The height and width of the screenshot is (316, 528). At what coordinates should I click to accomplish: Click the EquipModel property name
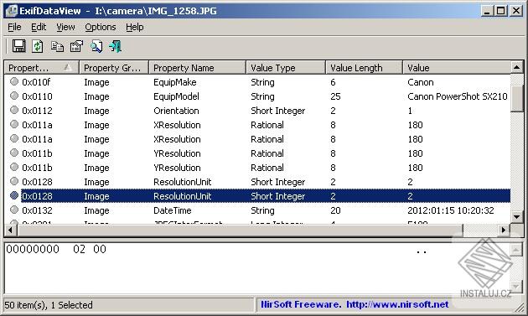pyautogui.click(x=176, y=96)
